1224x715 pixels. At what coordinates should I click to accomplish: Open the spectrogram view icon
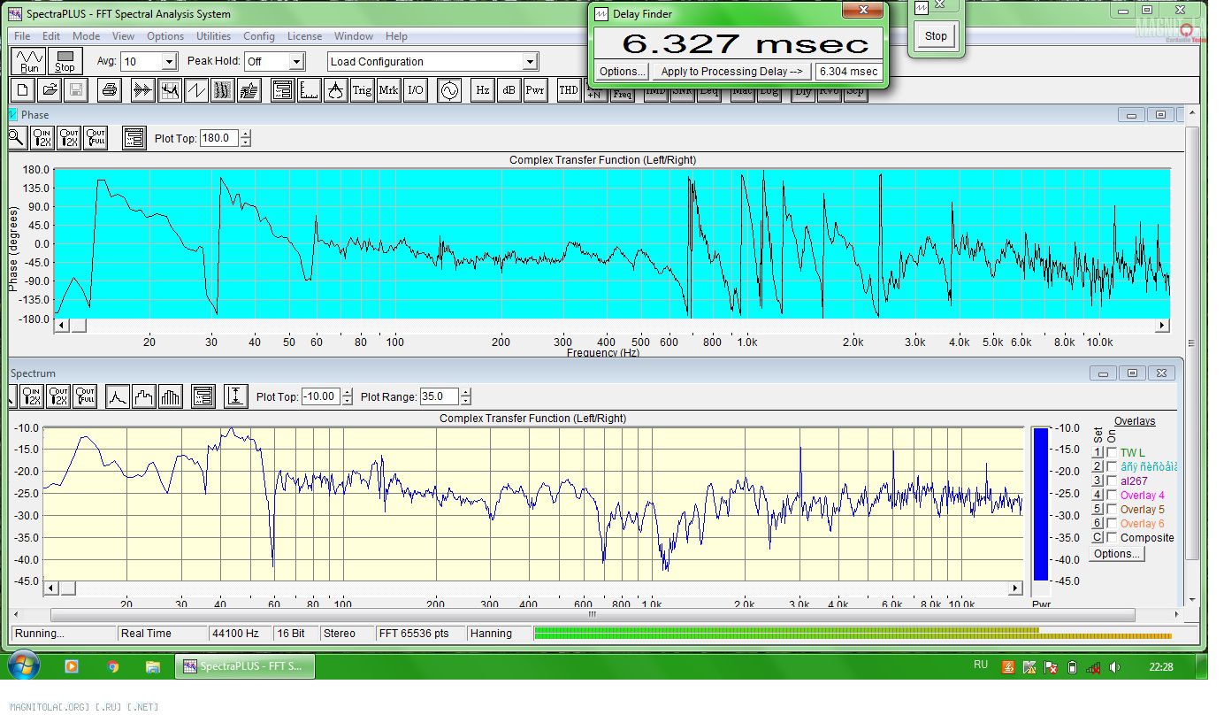[223, 89]
